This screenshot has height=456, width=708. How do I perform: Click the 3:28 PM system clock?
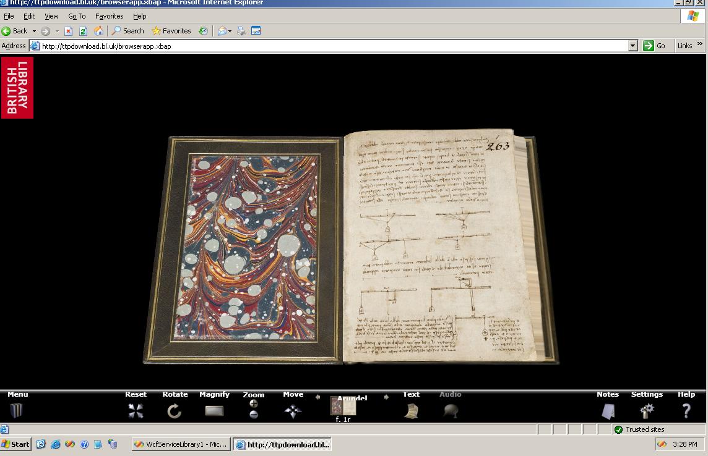pyautogui.click(x=685, y=444)
